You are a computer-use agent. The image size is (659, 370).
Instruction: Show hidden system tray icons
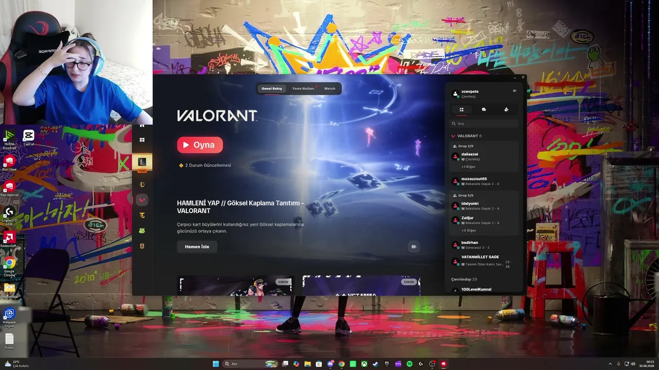tap(610, 364)
